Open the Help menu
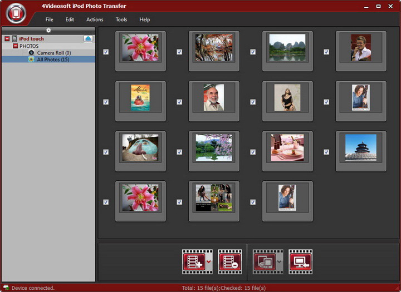This screenshot has height=292, width=401. click(144, 19)
